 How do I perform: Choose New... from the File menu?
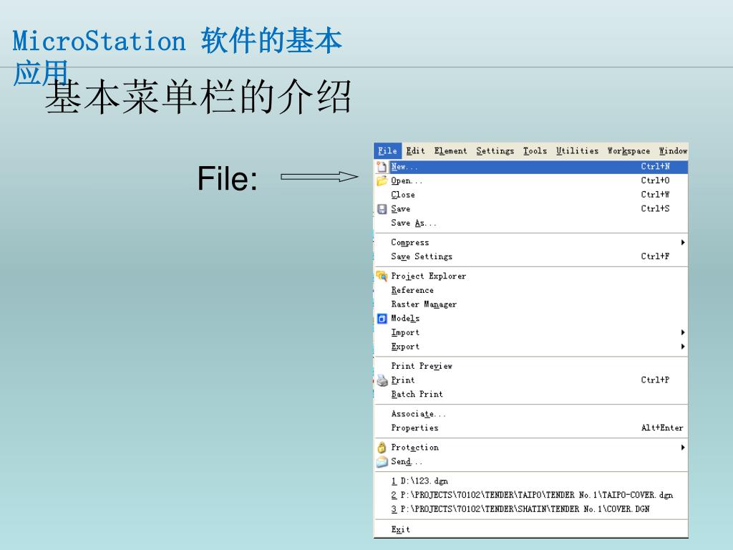click(531, 166)
